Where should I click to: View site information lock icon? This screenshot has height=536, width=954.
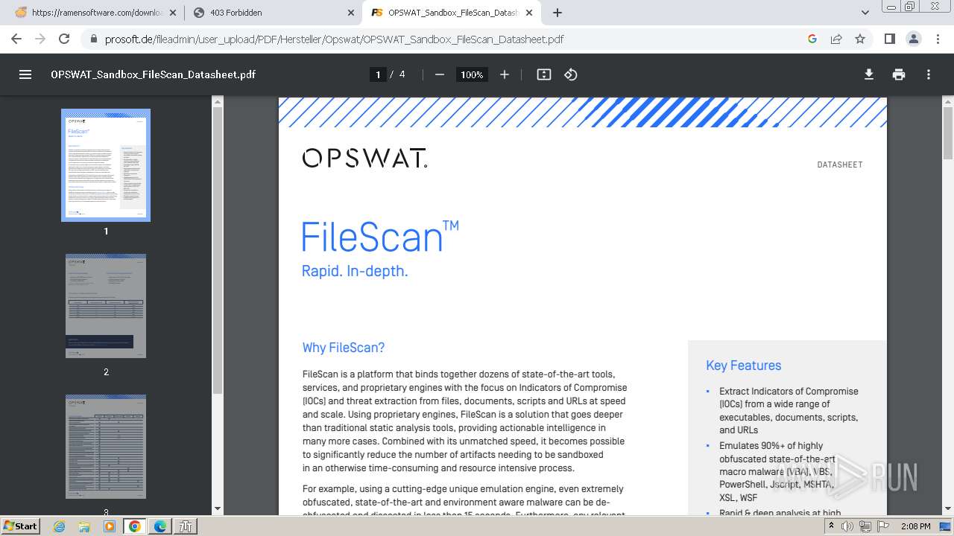tap(93, 39)
